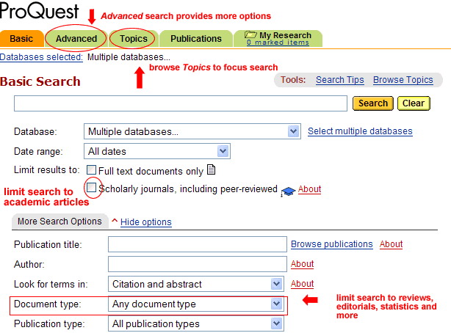Open About link for the Author field

(x=302, y=264)
